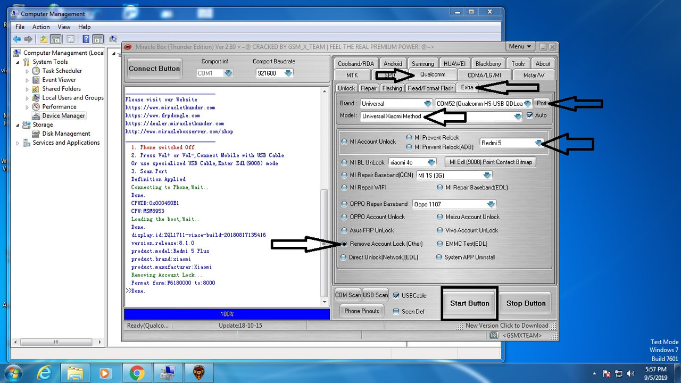Select the MI Prevent Relock(ADB) radio option

pyautogui.click(x=409, y=147)
